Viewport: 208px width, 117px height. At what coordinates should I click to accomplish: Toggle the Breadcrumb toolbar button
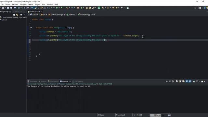[x=32, y=8]
